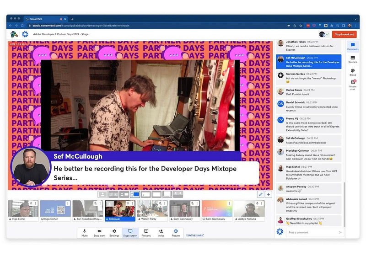This screenshot has width=366, height=256.
Task: Toggle muted mic on Sam Gannaway camera thumbnail
Action: (x=192, y=203)
